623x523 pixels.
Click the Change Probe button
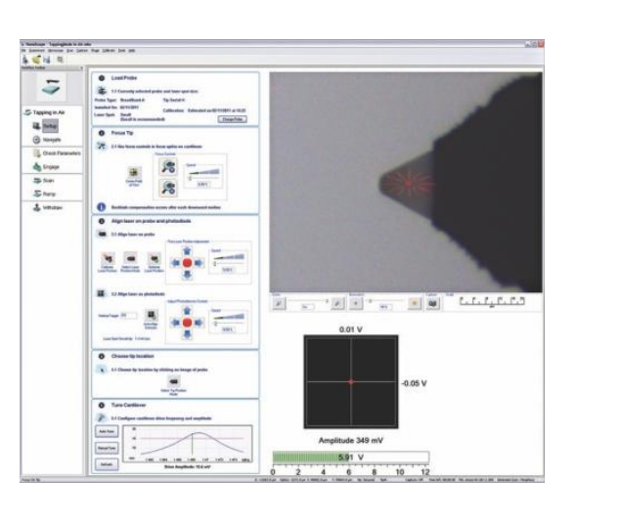coord(232,120)
